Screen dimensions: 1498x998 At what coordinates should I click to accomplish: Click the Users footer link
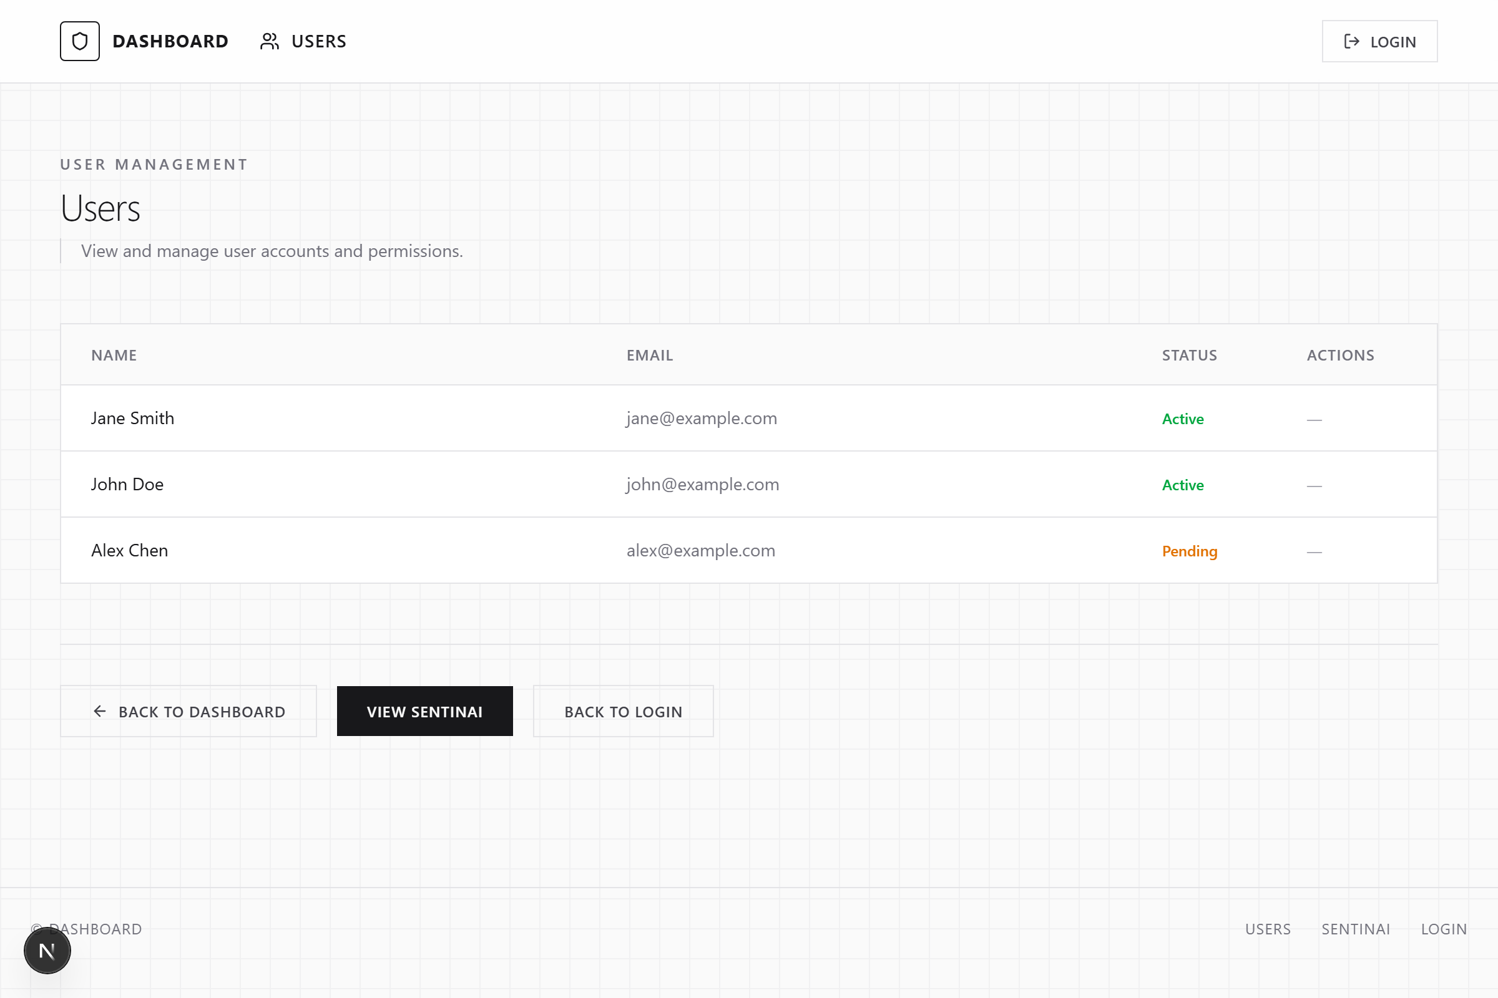click(1268, 929)
